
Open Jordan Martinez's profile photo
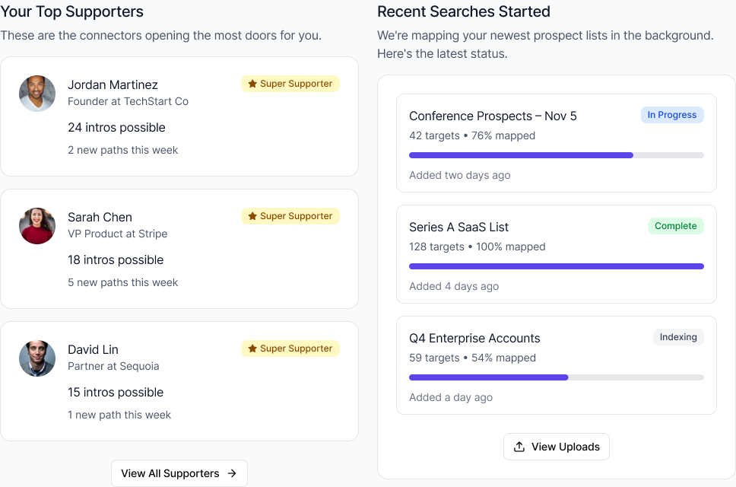tap(37, 94)
